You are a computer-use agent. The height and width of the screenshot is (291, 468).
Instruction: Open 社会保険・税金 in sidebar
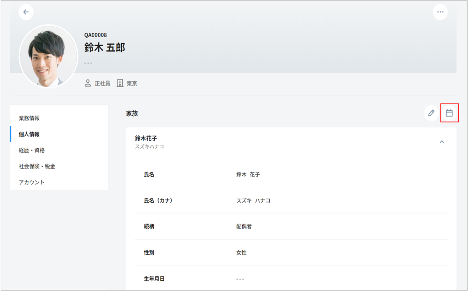(x=37, y=166)
